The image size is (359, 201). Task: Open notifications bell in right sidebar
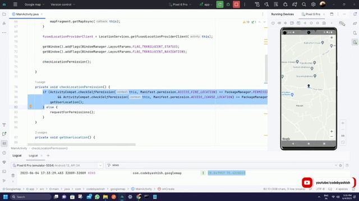coord(355,14)
